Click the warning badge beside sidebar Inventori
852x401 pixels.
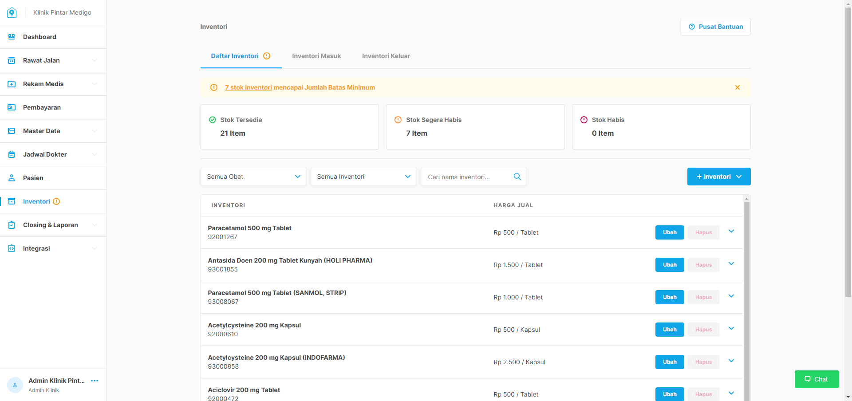click(56, 201)
